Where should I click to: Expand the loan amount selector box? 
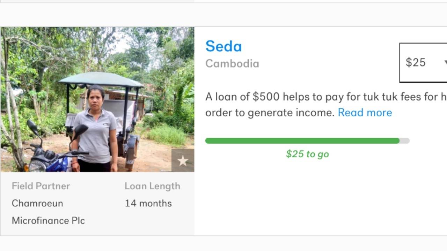(x=423, y=63)
